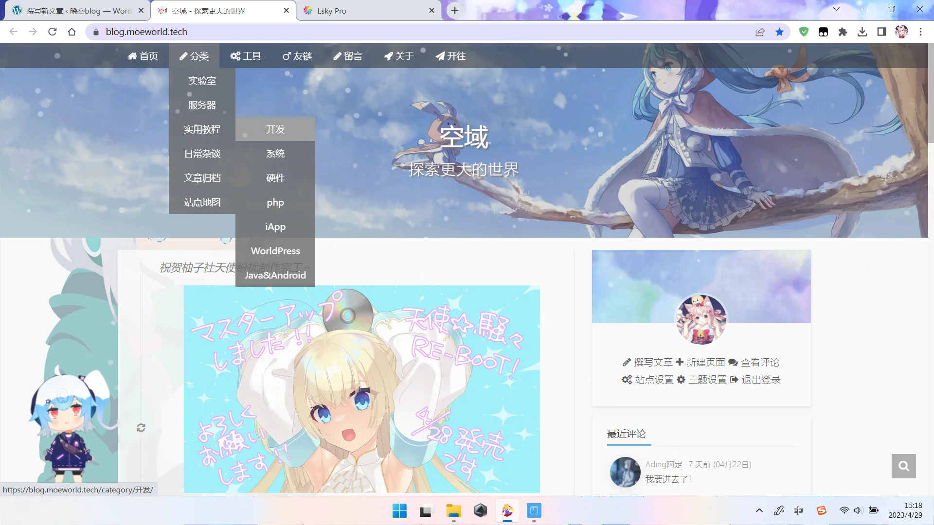Open the 开往 nav item
Image resolution: width=934 pixels, height=525 pixels.
[x=450, y=56]
